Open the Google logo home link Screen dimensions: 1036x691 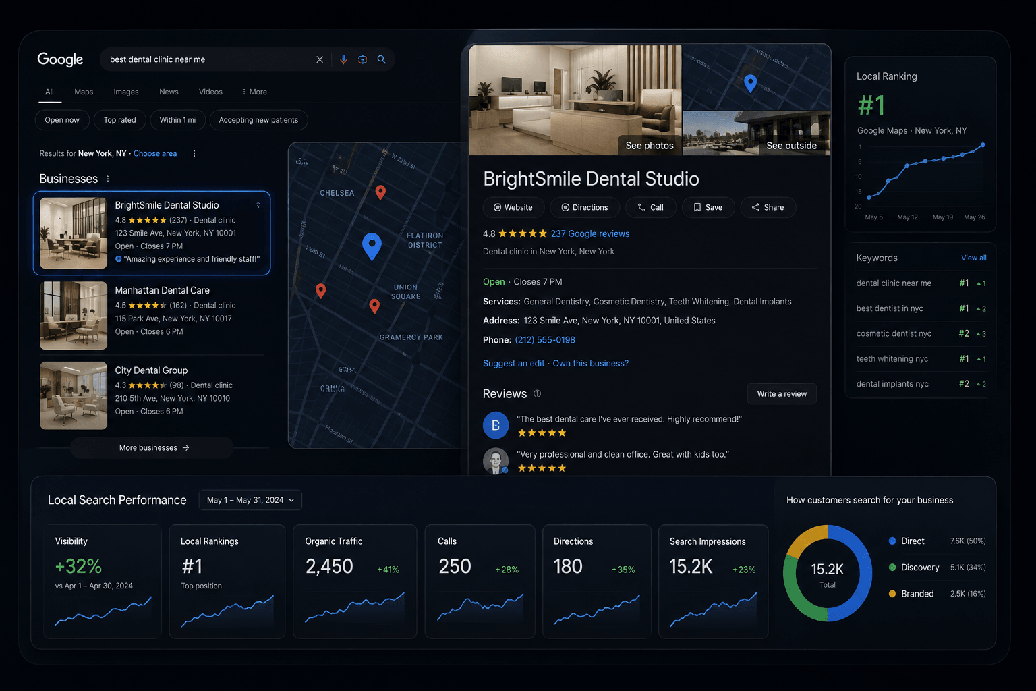pyautogui.click(x=60, y=59)
